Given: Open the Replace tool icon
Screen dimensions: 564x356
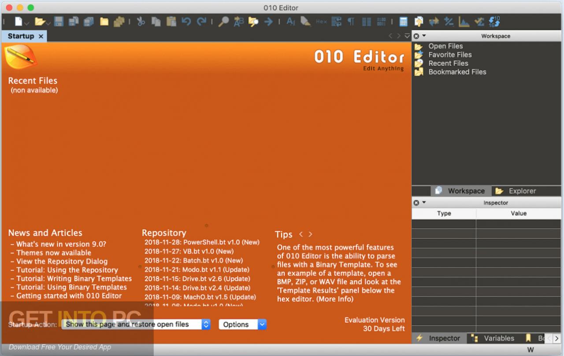Looking at the screenshot, I should pyautogui.click(x=238, y=21).
